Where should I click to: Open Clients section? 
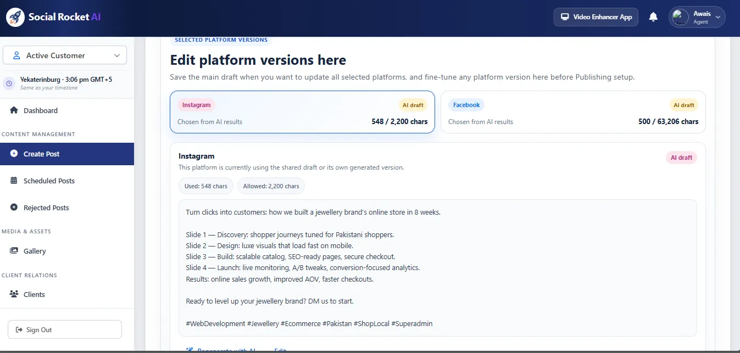[x=67, y=294]
